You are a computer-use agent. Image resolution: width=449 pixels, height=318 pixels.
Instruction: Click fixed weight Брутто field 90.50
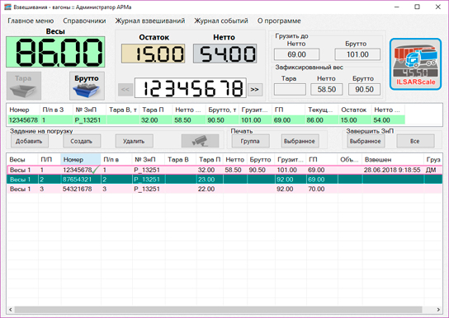coord(364,90)
